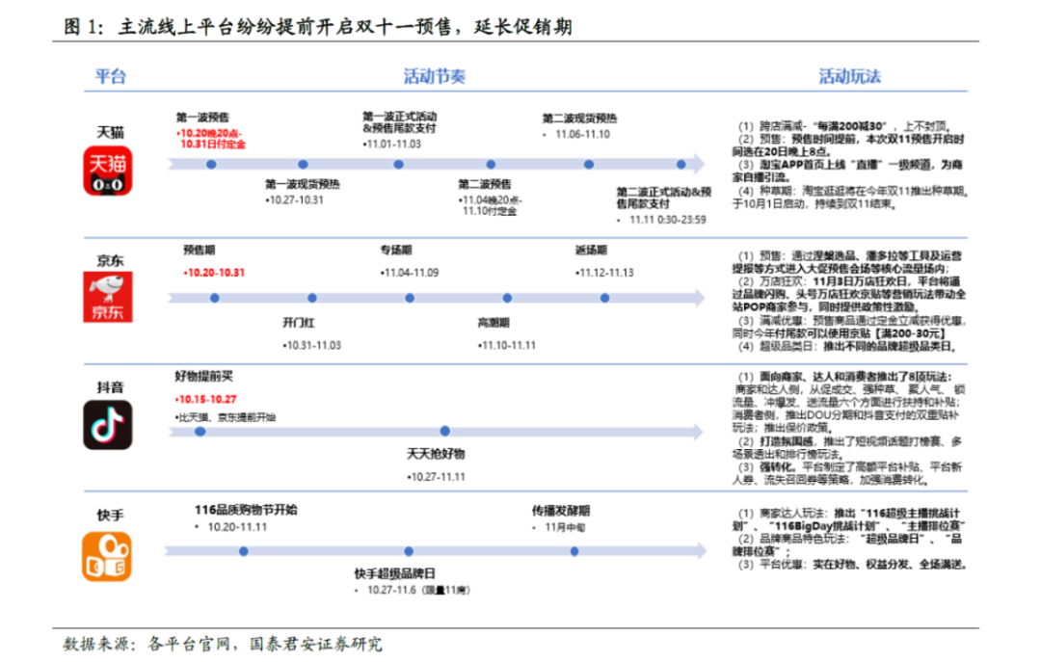The height and width of the screenshot is (662, 1041).
Task: Click the first dot on Tmall timeline
Action: (211, 164)
